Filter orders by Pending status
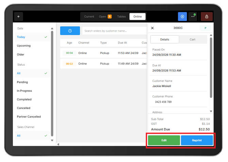The height and width of the screenshot is (162, 228). pos(32,82)
